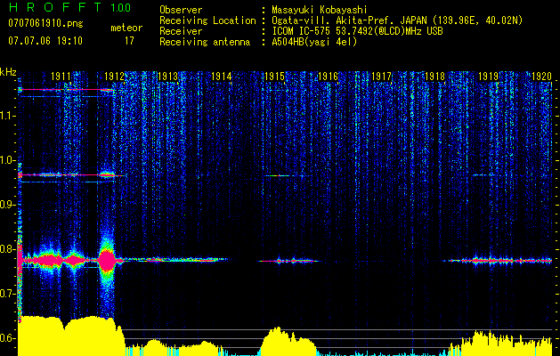Image resolution: width=560 pixels, height=356 pixels.
Task: Click the 1915 time marker
Action: [274, 76]
